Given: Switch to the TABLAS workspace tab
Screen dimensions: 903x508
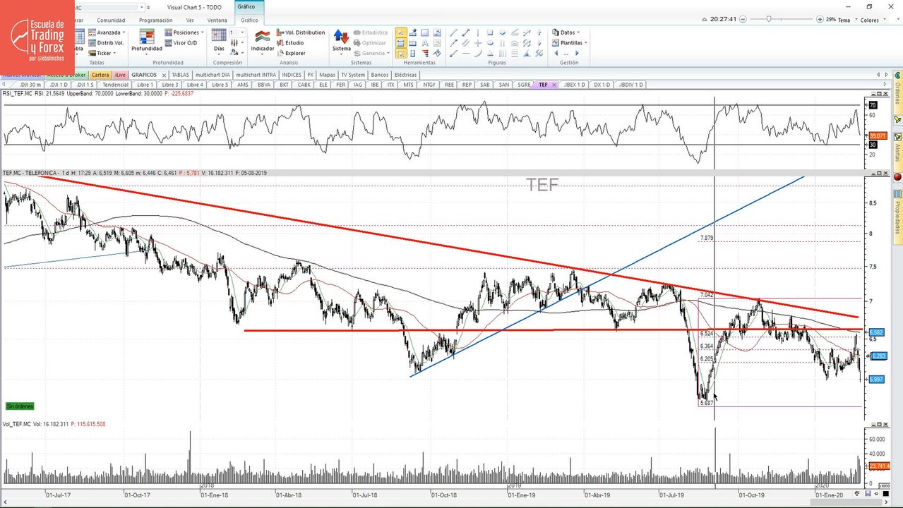Looking at the screenshot, I should 181,74.
